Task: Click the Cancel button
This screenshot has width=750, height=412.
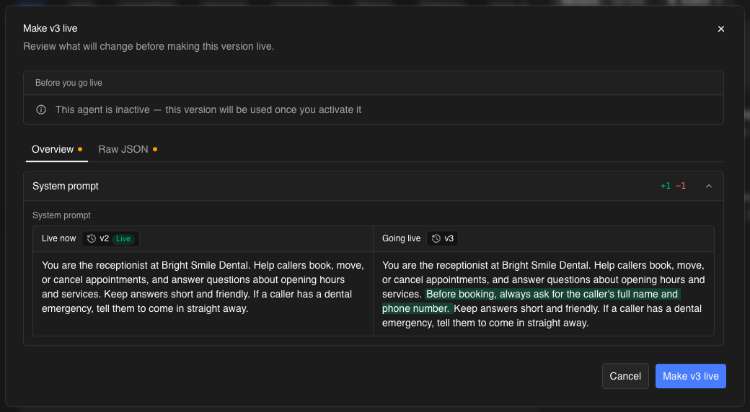Action: (625, 376)
